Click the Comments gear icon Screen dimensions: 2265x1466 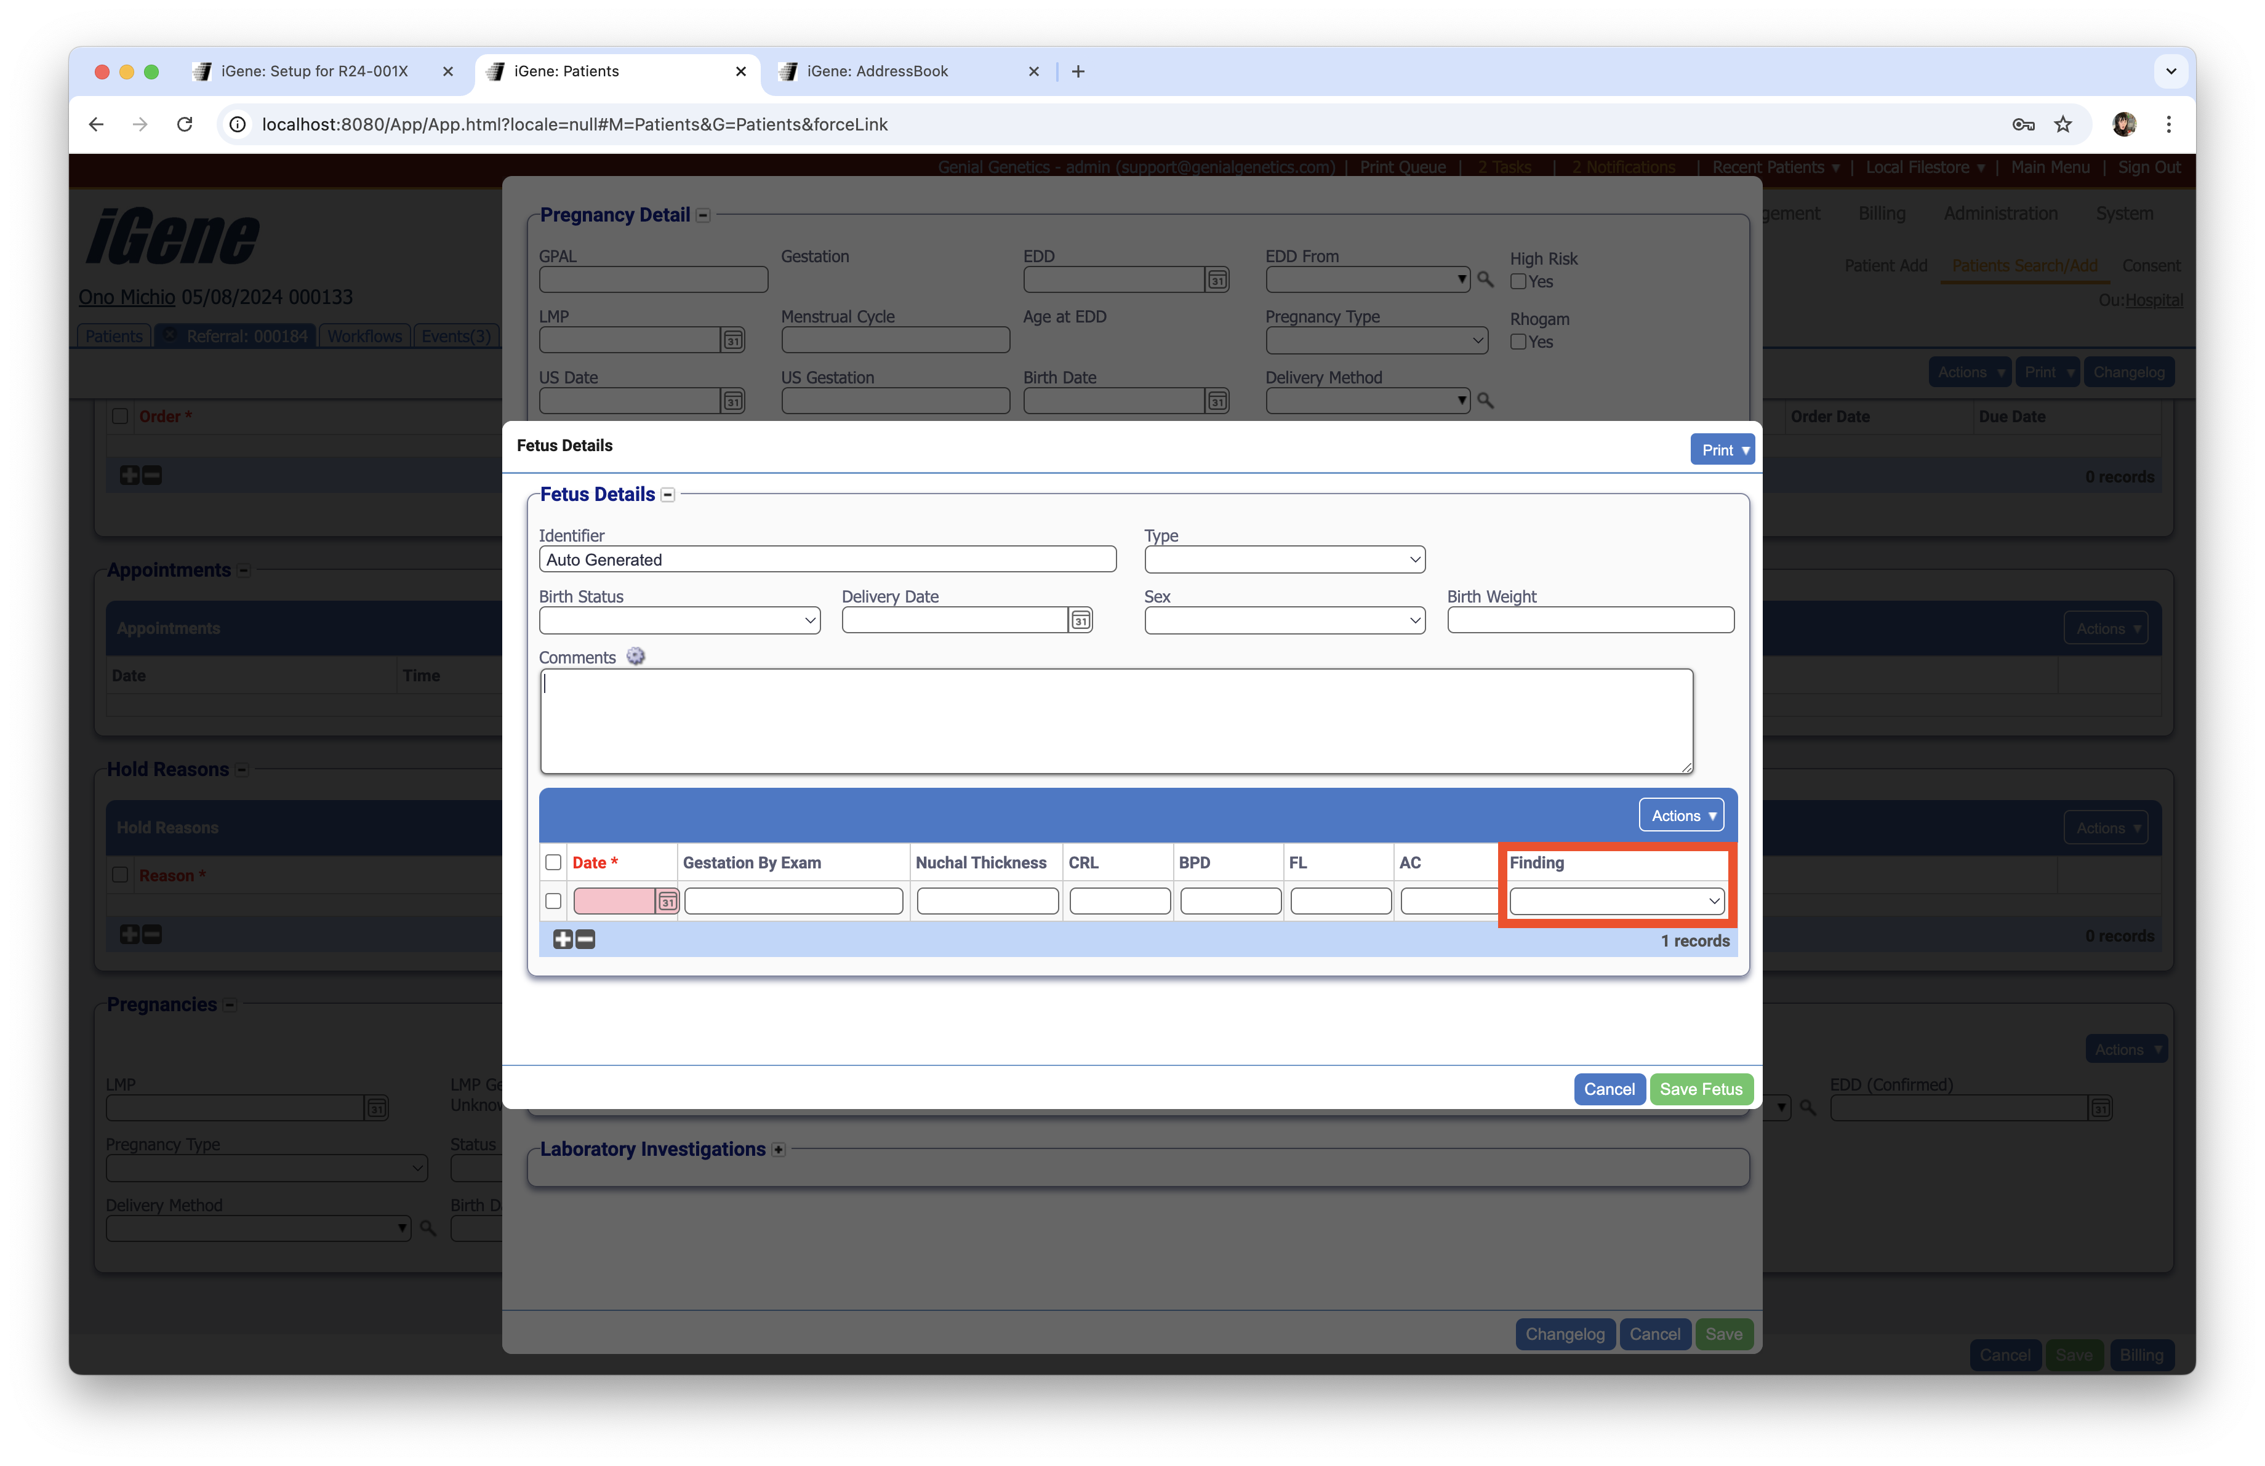click(635, 657)
